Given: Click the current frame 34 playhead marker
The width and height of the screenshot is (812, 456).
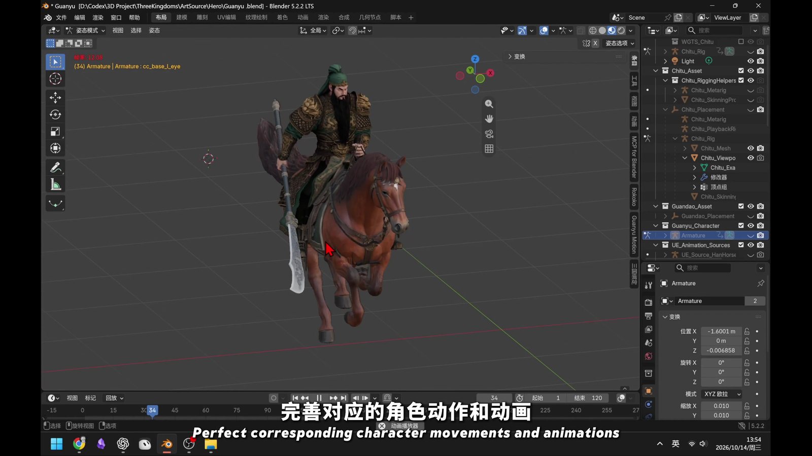Looking at the screenshot, I should pos(152,410).
